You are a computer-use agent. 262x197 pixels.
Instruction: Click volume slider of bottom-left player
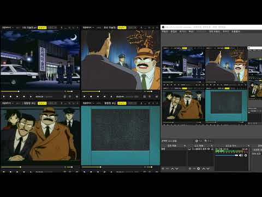70,167
